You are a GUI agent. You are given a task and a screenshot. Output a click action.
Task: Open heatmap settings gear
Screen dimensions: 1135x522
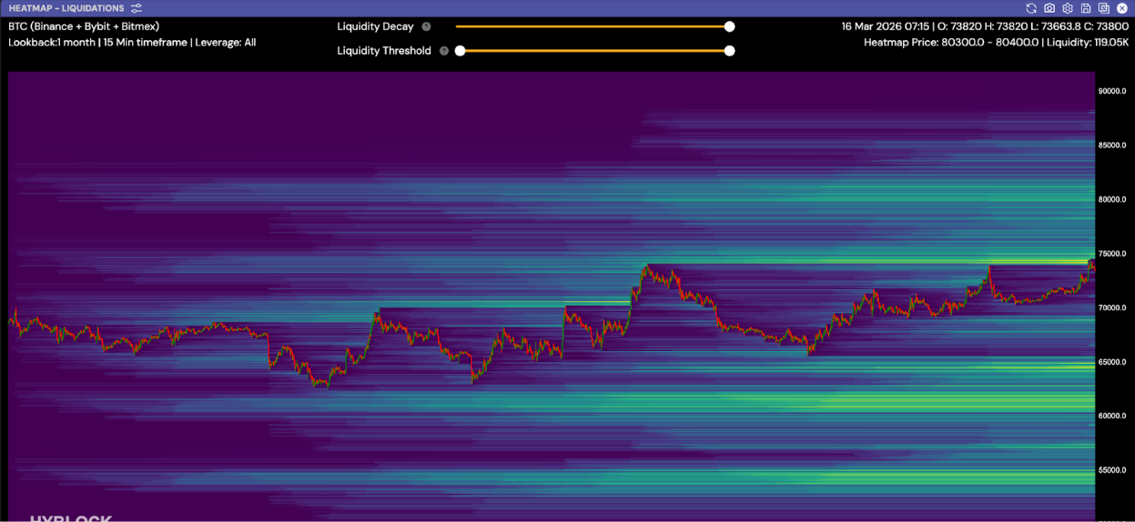click(x=1068, y=8)
